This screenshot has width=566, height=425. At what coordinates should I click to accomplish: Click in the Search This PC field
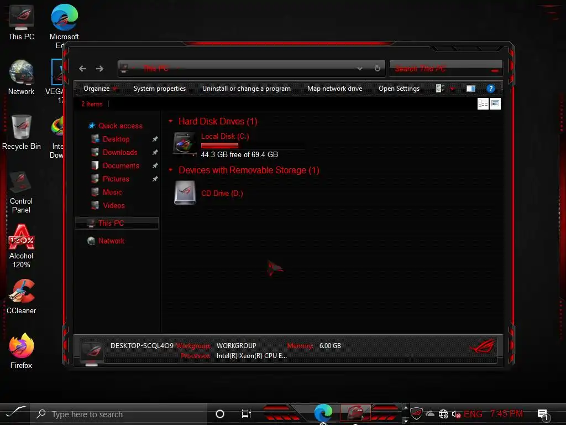(x=446, y=68)
